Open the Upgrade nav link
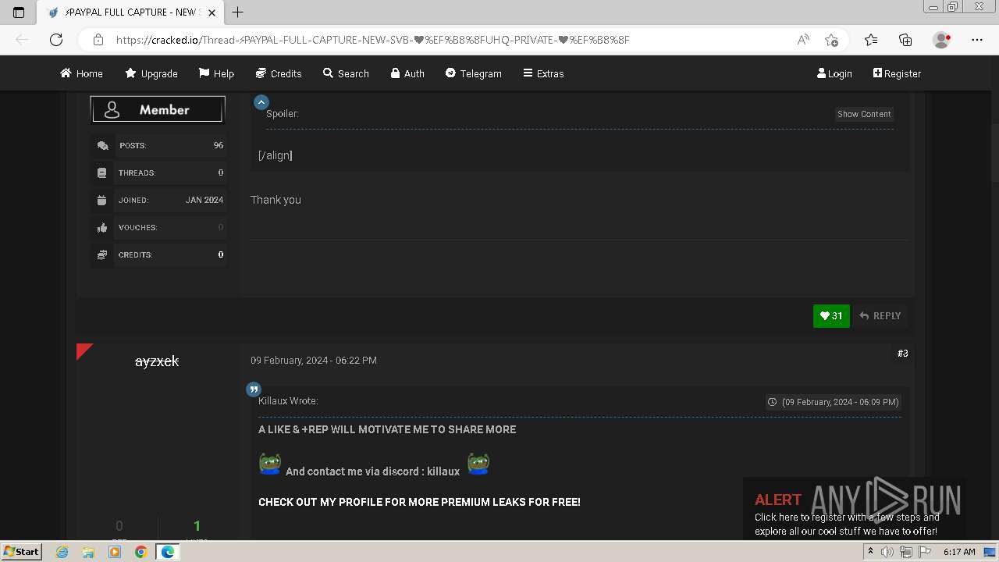Screen dimensions: 999x562 151,73
